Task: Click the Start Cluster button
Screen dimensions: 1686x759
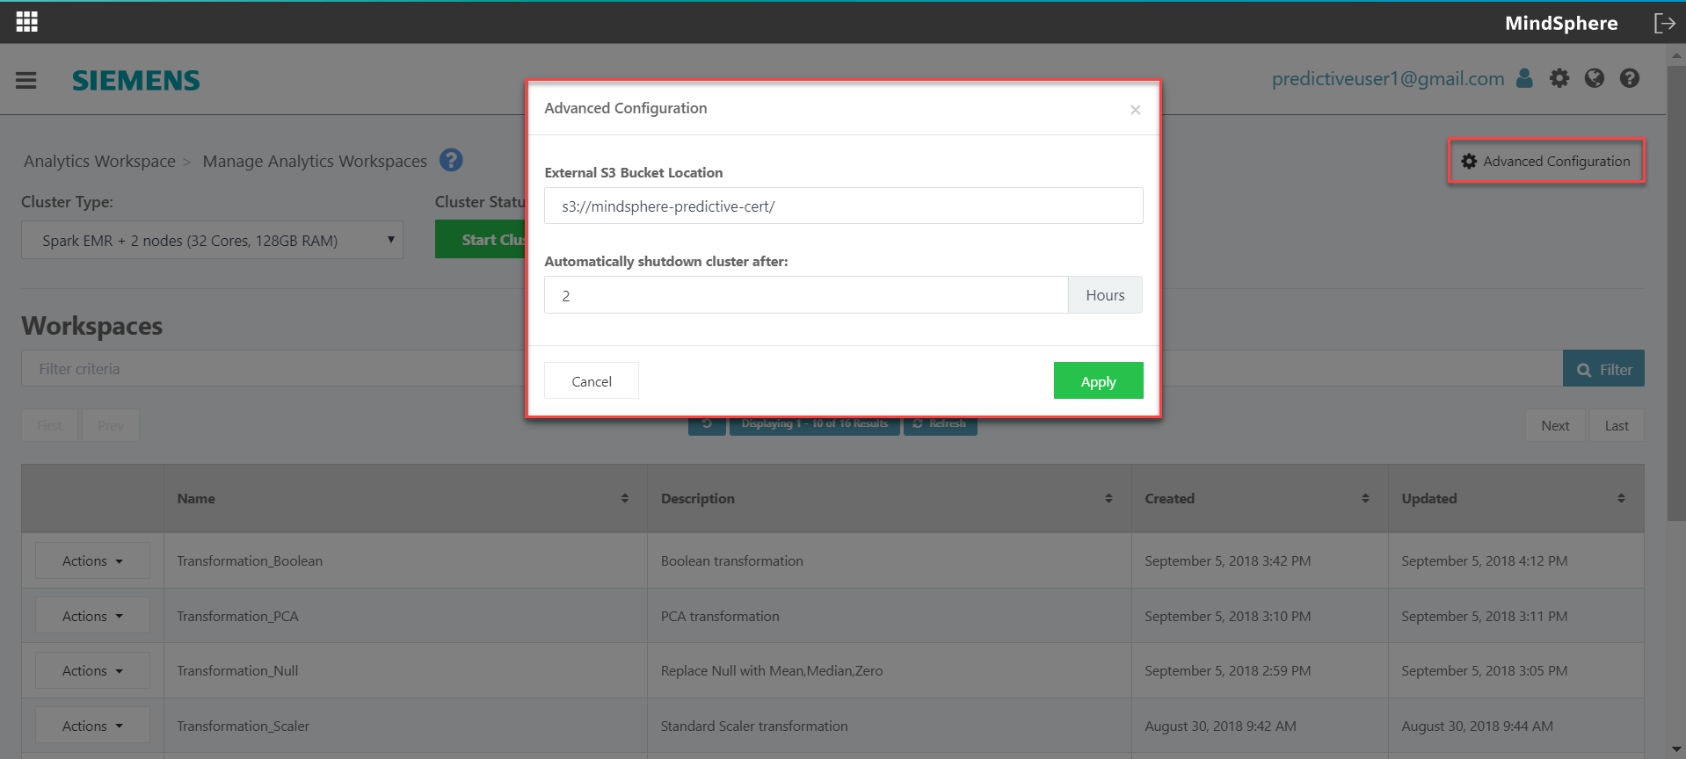Action: [481, 239]
